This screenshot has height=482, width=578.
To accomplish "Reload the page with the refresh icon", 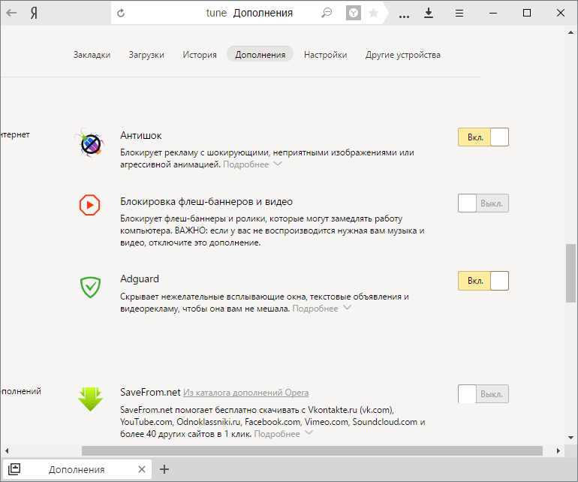I will tap(121, 14).
